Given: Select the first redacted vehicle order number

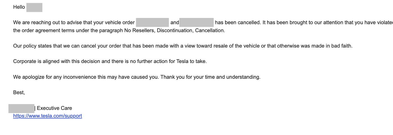Looking at the screenshot, I should (152, 22).
